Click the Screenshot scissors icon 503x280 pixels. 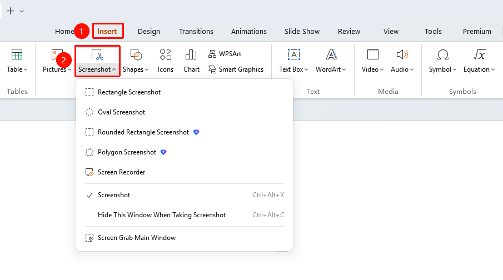[x=97, y=54]
